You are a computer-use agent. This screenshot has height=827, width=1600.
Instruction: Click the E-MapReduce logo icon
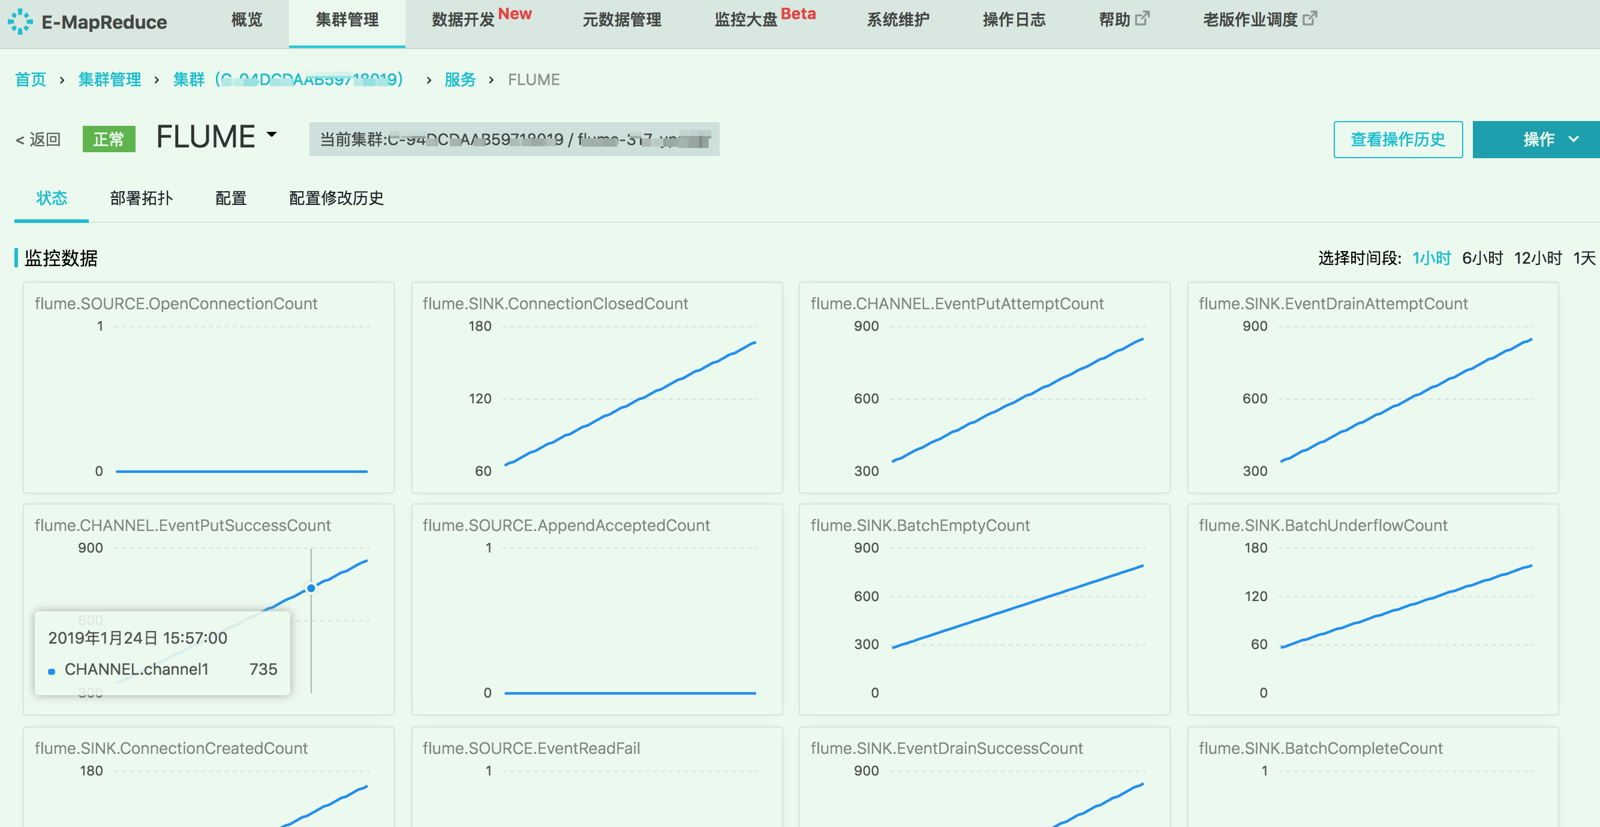click(20, 22)
